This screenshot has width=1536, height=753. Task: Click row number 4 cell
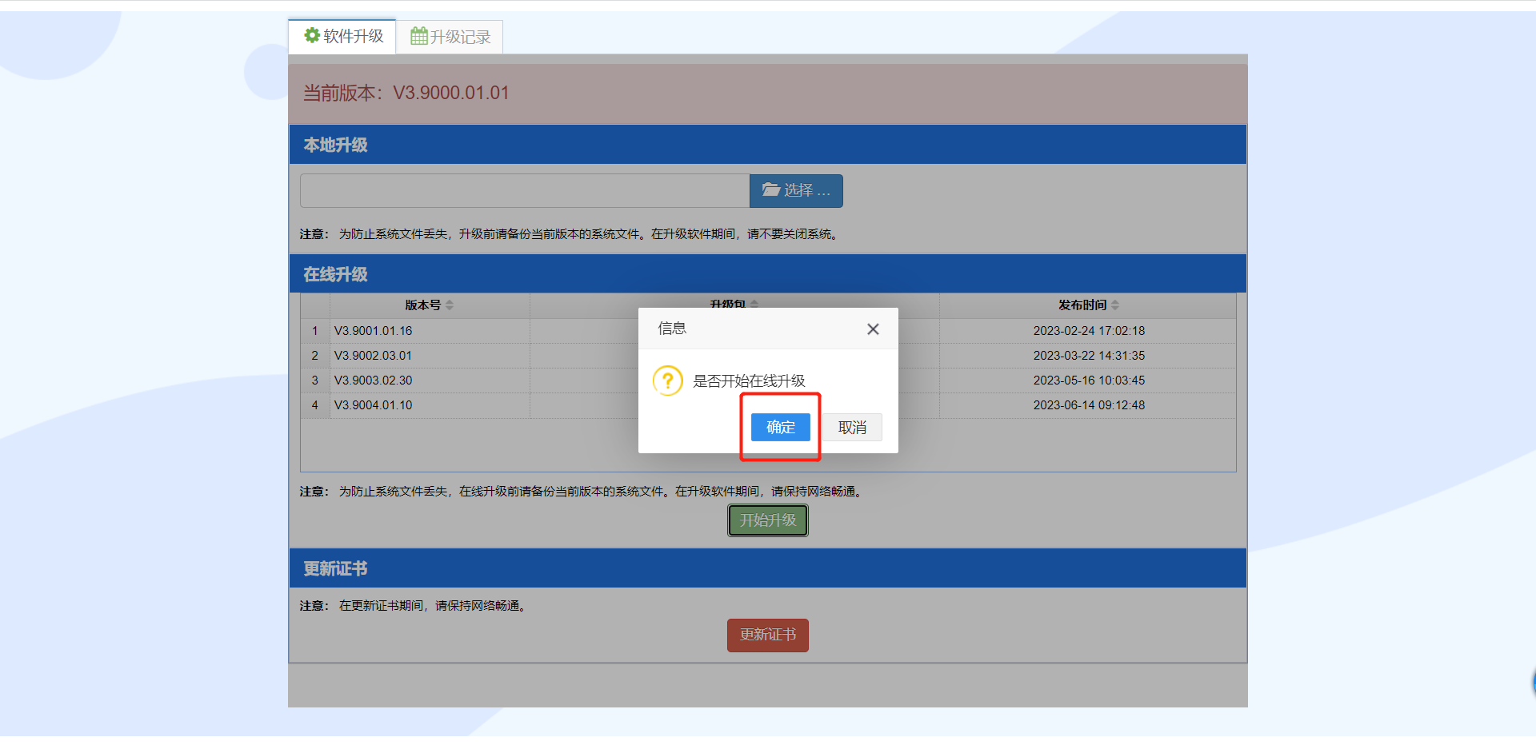pos(315,404)
